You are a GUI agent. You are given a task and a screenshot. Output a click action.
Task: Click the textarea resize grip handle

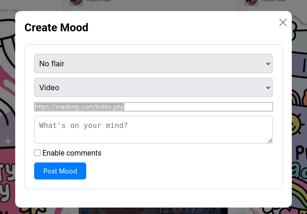[x=270, y=140]
